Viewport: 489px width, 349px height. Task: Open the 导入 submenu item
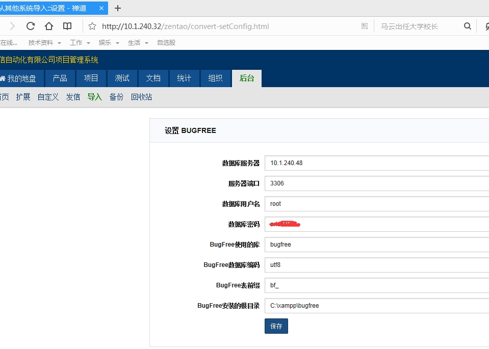pos(94,97)
